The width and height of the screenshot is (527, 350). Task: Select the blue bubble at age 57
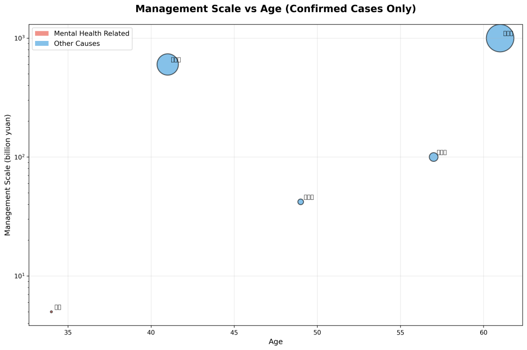point(433,157)
